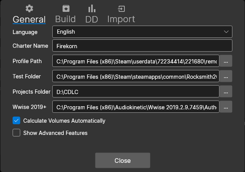Click the Import arrow icon
The width and height of the screenshot is (245, 172).
121,8
